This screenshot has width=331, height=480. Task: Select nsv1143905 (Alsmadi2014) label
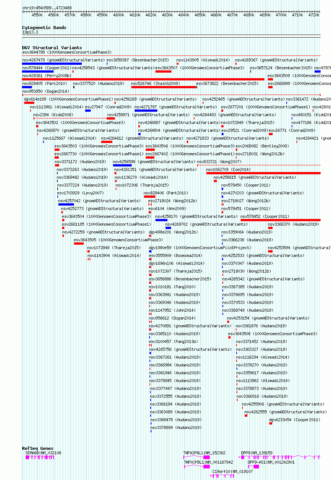(x=203, y=60)
